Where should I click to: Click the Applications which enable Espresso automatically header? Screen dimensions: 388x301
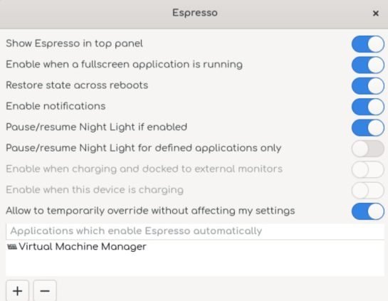(x=195, y=231)
